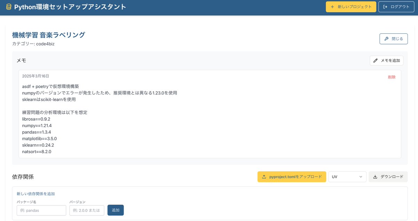Click the カテゴリー: code4biz text
Screen dimensions: 418x221
click(33, 44)
